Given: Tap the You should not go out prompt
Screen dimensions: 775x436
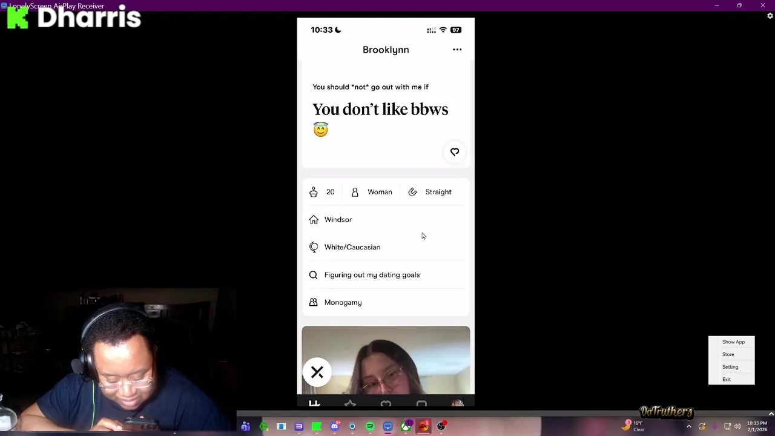Looking at the screenshot, I should click(x=371, y=87).
